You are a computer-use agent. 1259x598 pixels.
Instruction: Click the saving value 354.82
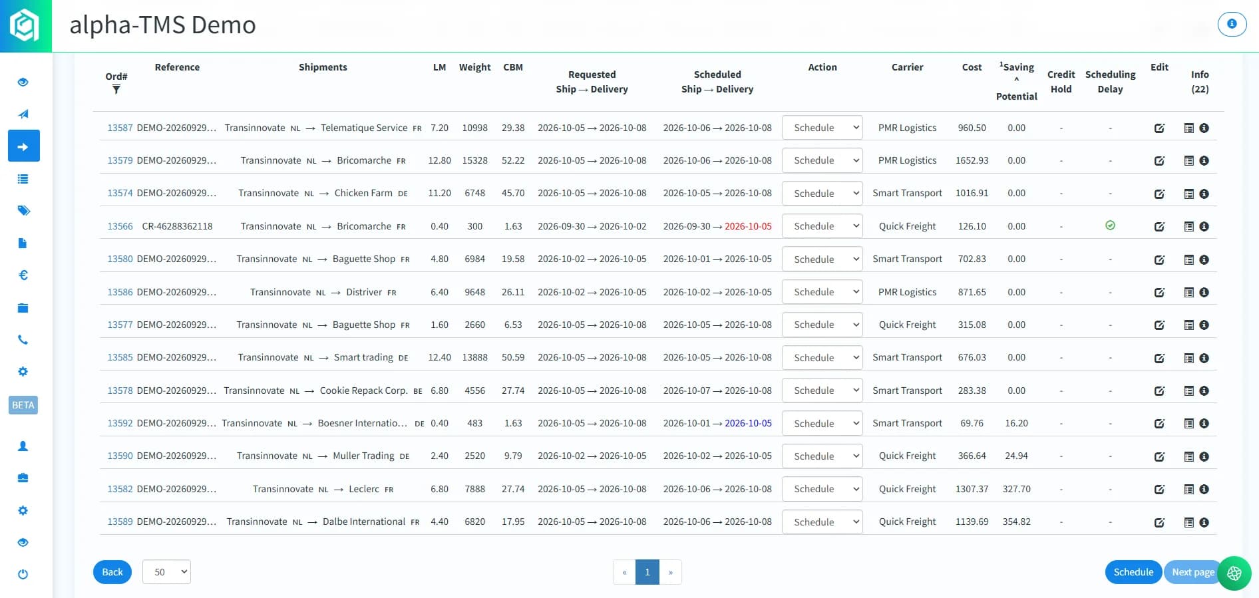click(x=1016, y=522)
